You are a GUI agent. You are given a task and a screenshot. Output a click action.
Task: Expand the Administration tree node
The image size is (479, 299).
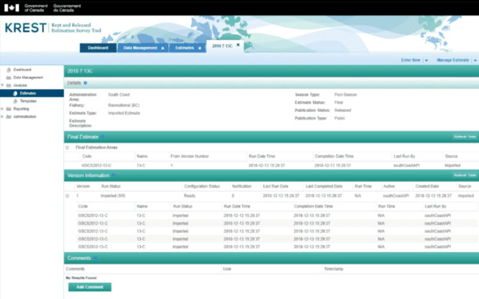(x=2, y=117)
